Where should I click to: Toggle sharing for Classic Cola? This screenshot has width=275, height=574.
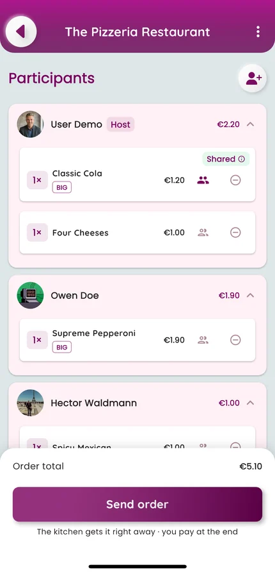203,180
